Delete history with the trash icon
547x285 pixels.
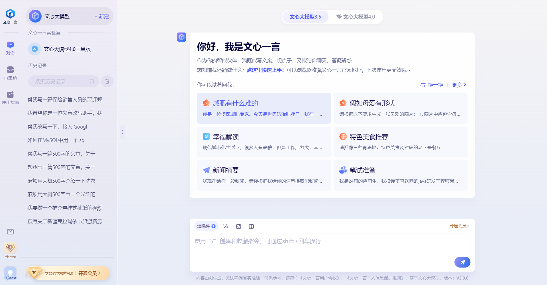(x=107, y=81)
